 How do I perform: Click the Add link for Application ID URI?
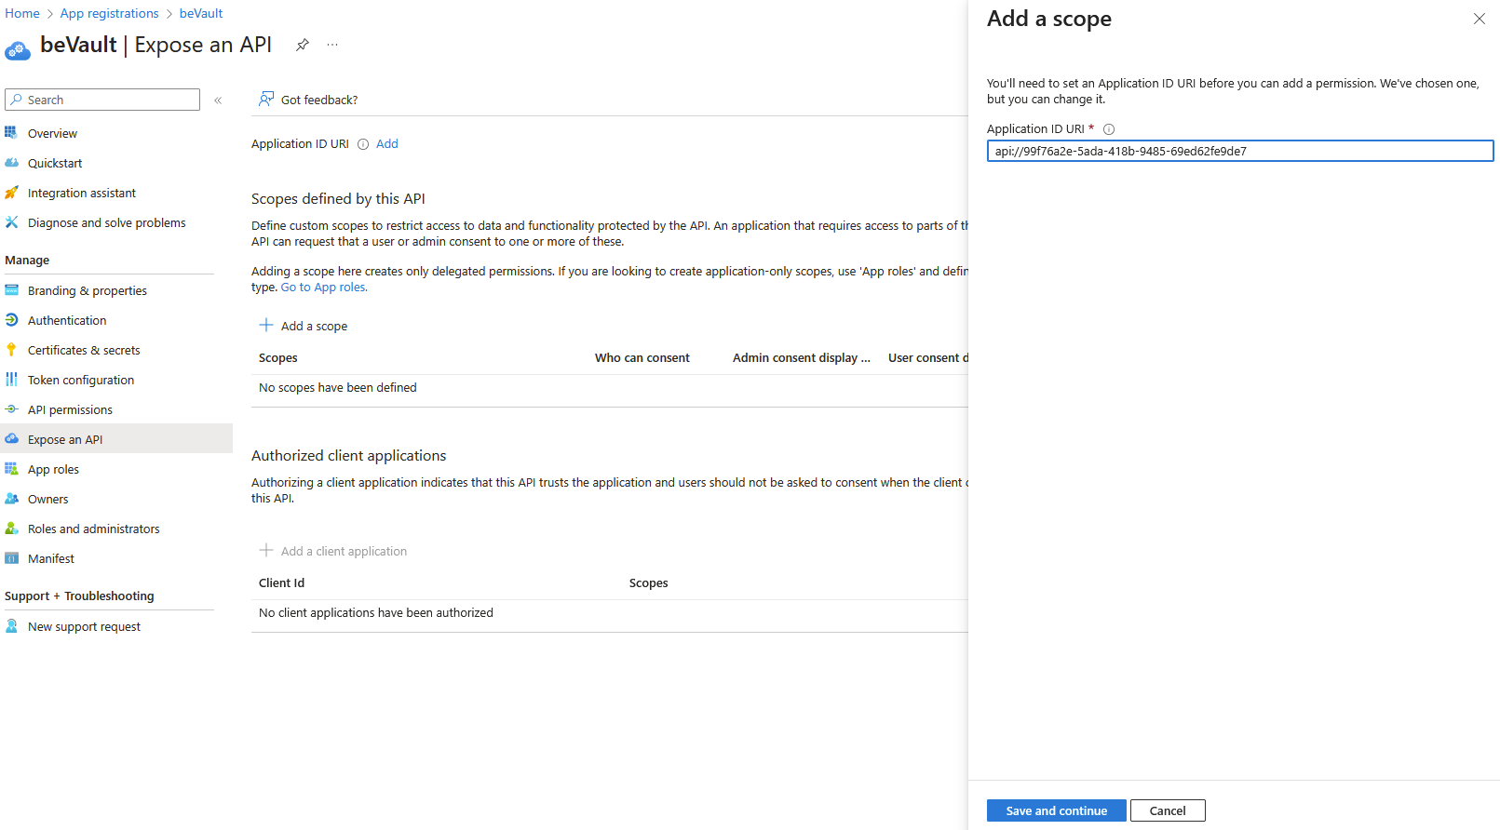pos(386,144)
